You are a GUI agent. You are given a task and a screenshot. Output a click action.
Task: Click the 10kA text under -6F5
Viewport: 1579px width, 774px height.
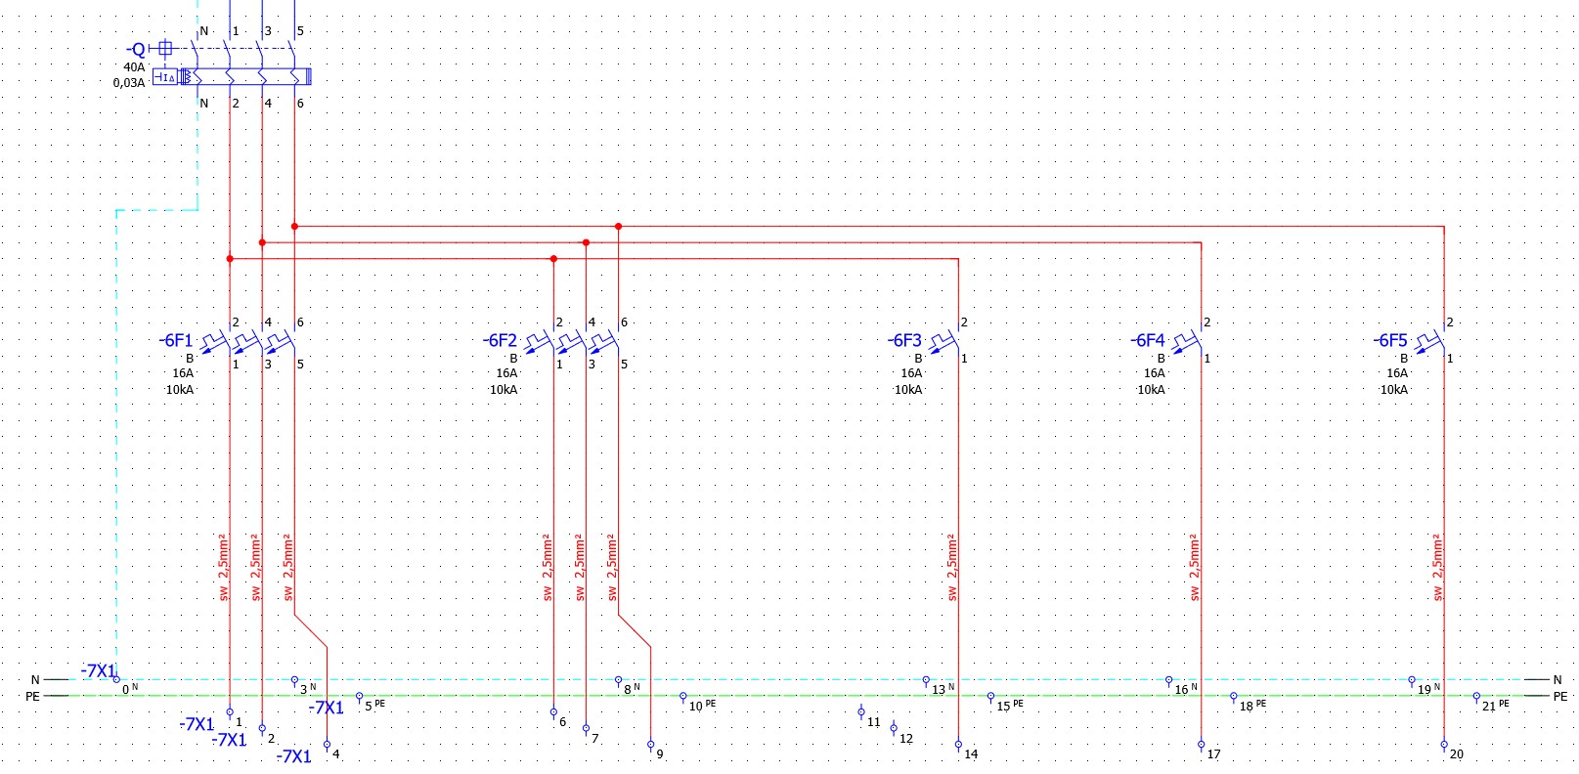pos(1394,390)
